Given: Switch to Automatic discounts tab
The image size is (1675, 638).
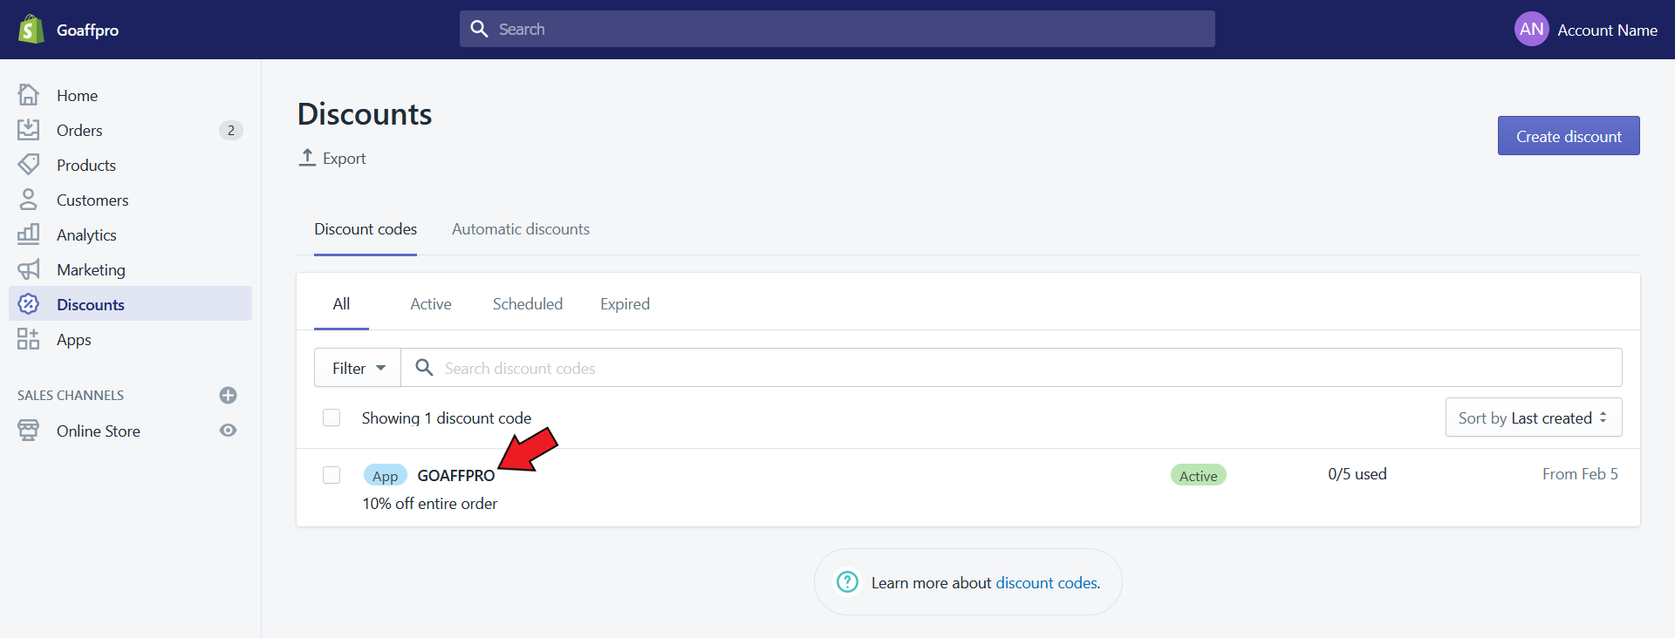Looking at the screenshot, I should click(520, 229).
